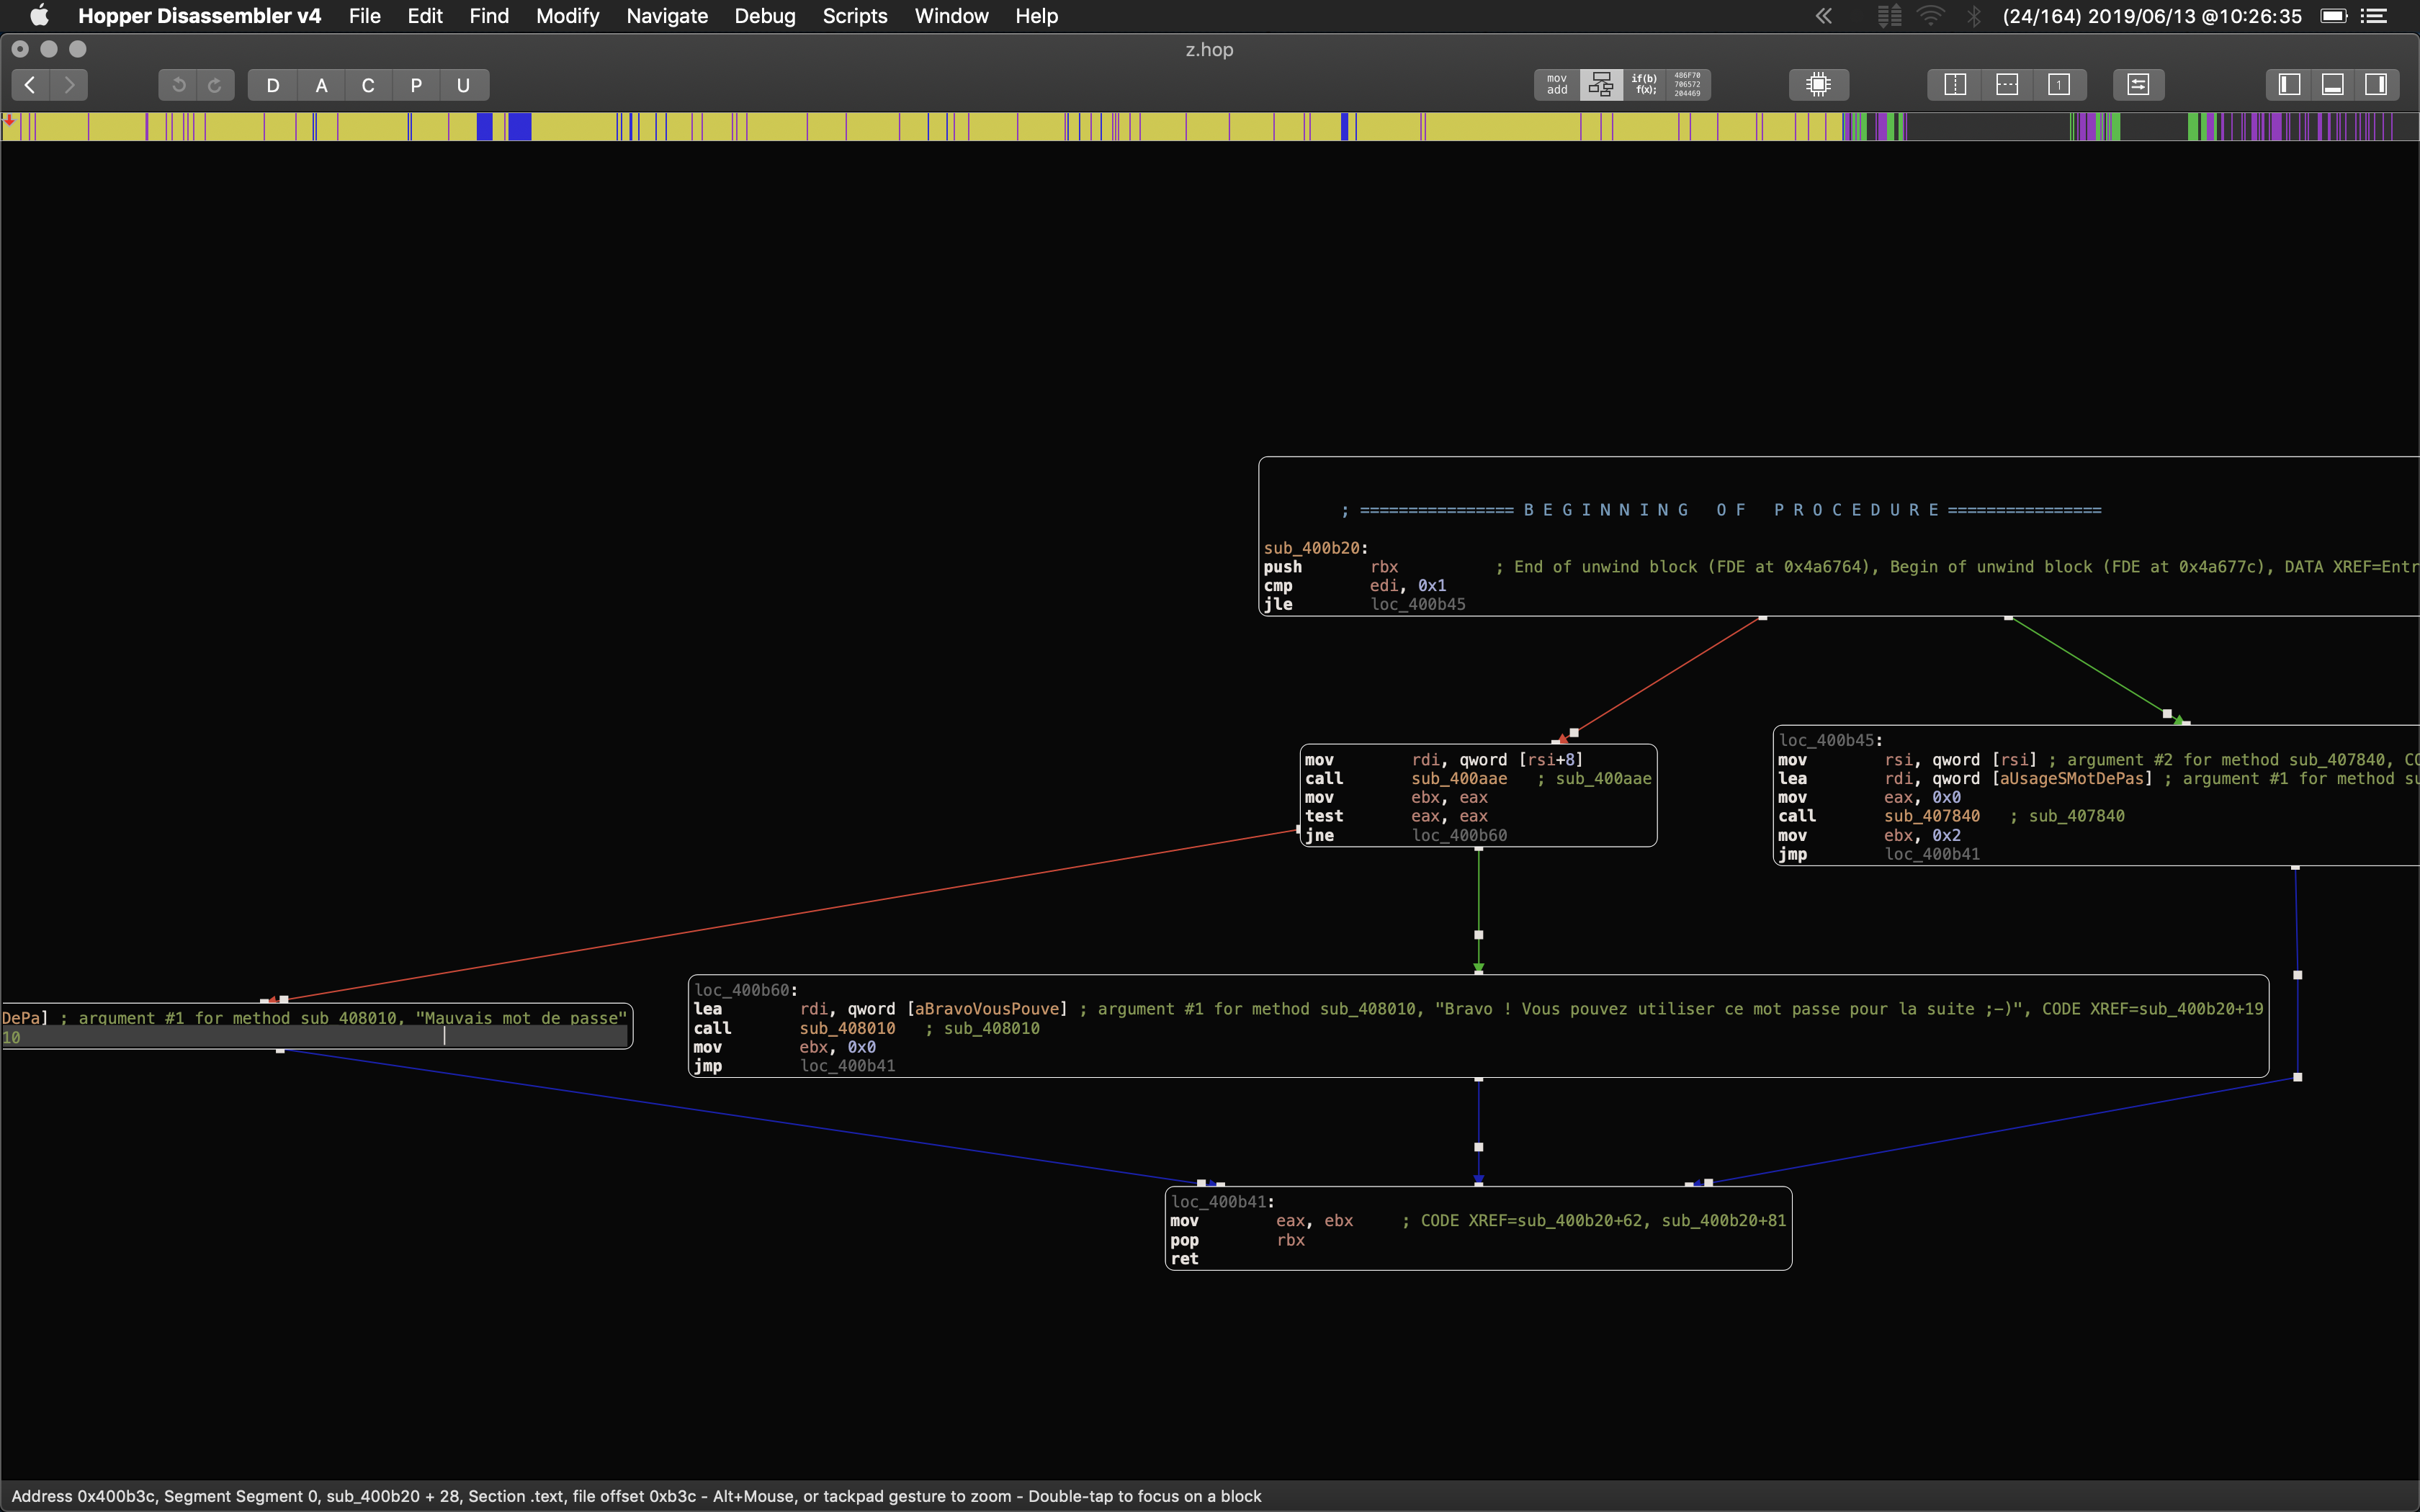Click the z.hop window title
Image resolution: width=2420 pixels, height=1512 pixels.
point(1209,49)
